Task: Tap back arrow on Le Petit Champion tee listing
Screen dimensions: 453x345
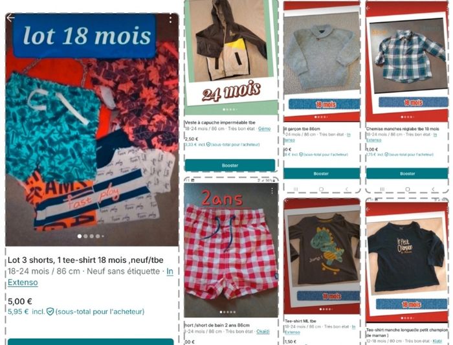Action: 369,209
